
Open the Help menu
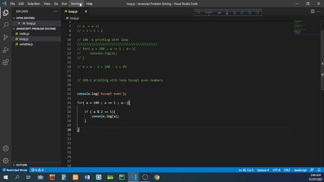point(89,4)
